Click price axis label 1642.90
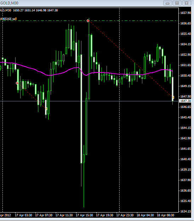Viewport: 194px width, 221px height. [186, 138]
